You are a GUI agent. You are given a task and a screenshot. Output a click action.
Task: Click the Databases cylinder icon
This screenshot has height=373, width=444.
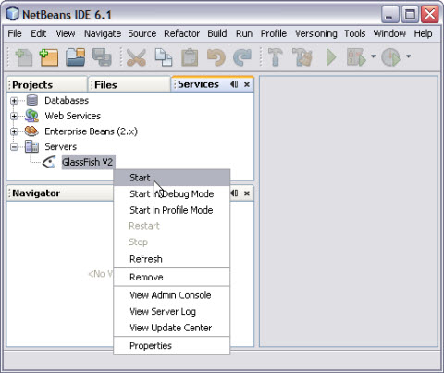tap(32, 100)
